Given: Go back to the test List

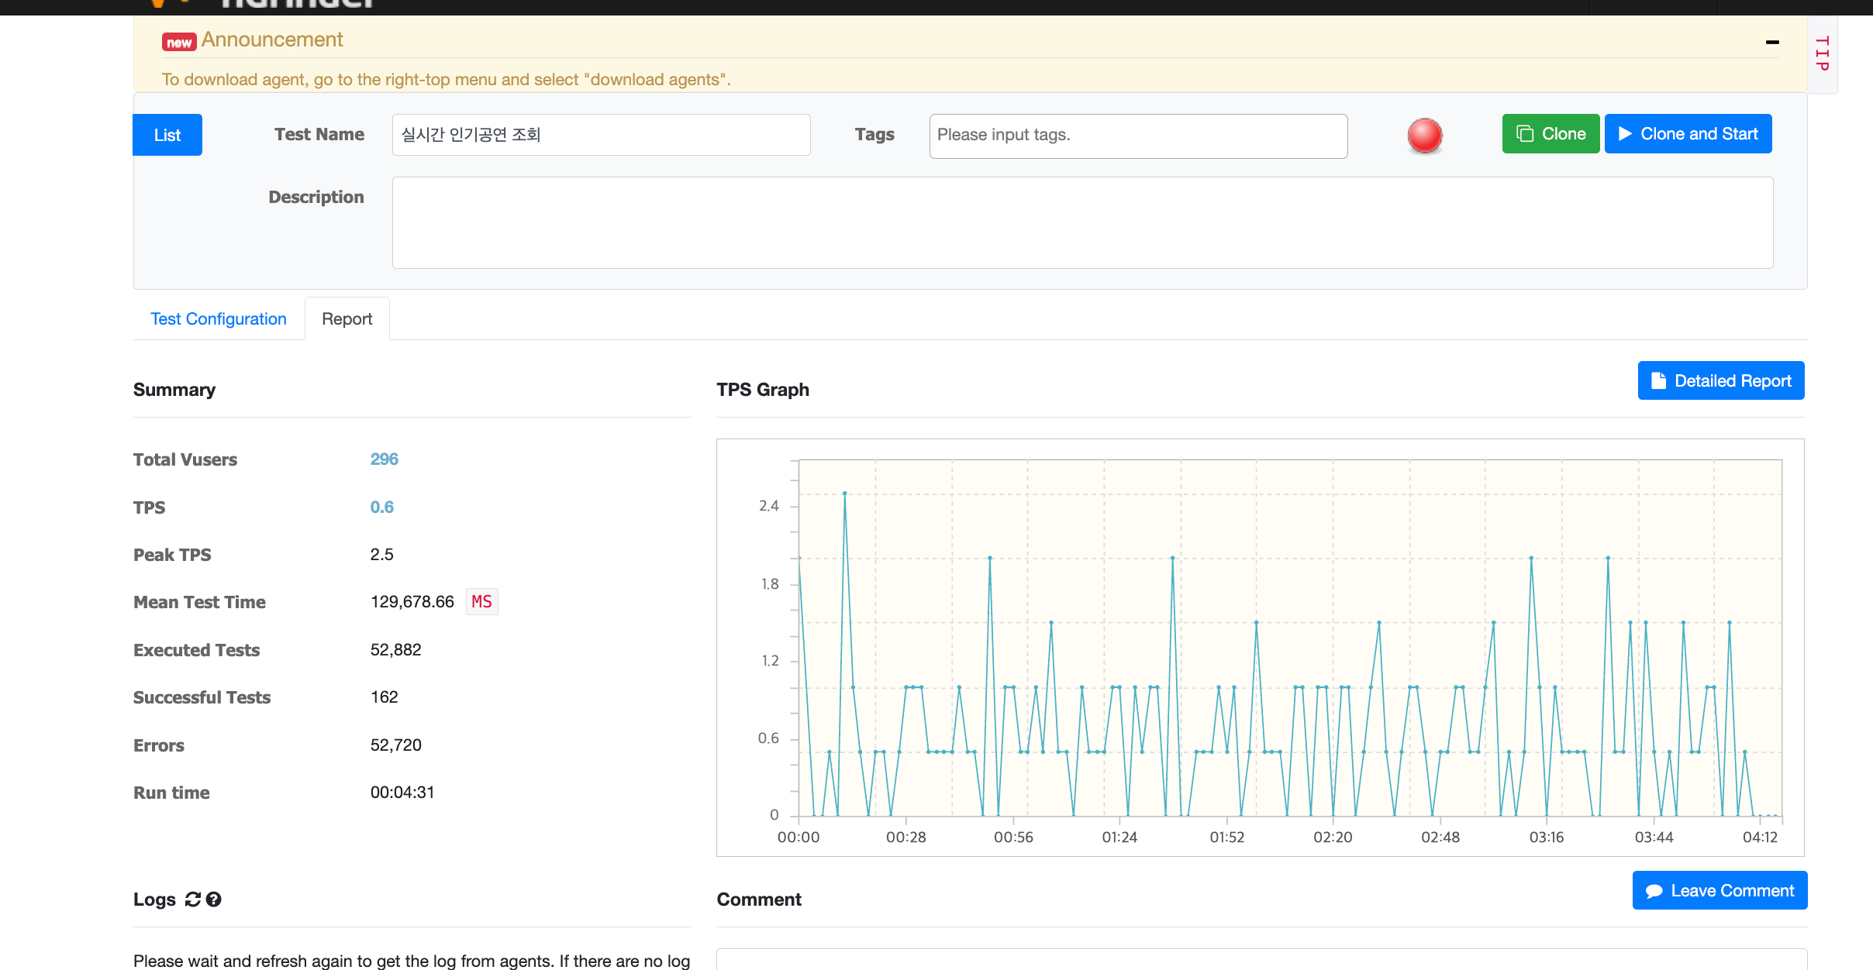Looking at the screenshot, I should 167,135.
